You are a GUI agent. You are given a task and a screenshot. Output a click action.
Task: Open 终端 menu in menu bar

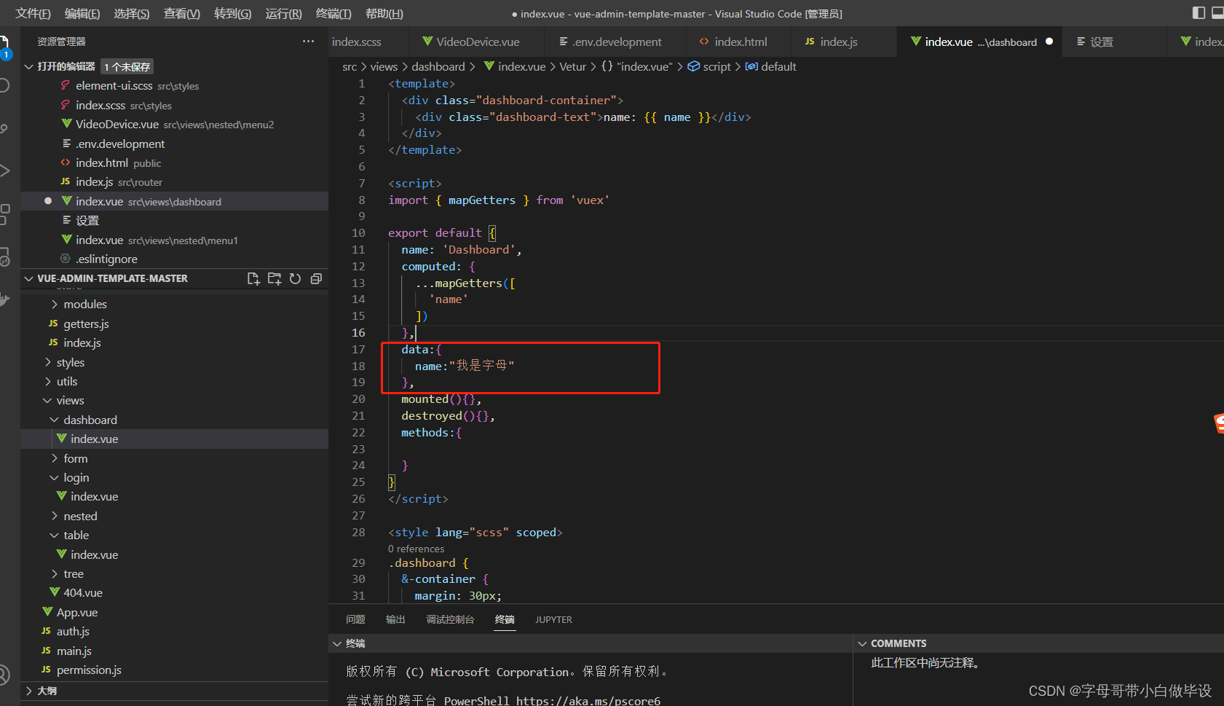(x=333, y=13)
